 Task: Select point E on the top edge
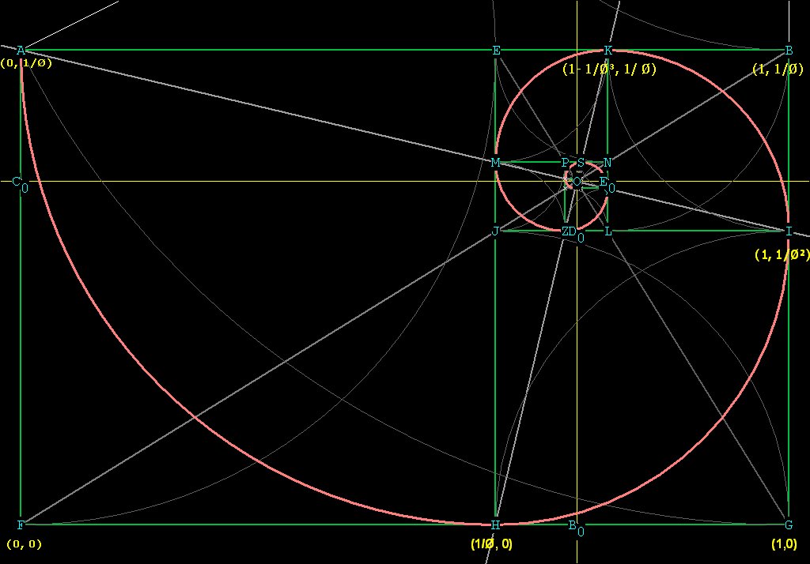coord(495,50)
